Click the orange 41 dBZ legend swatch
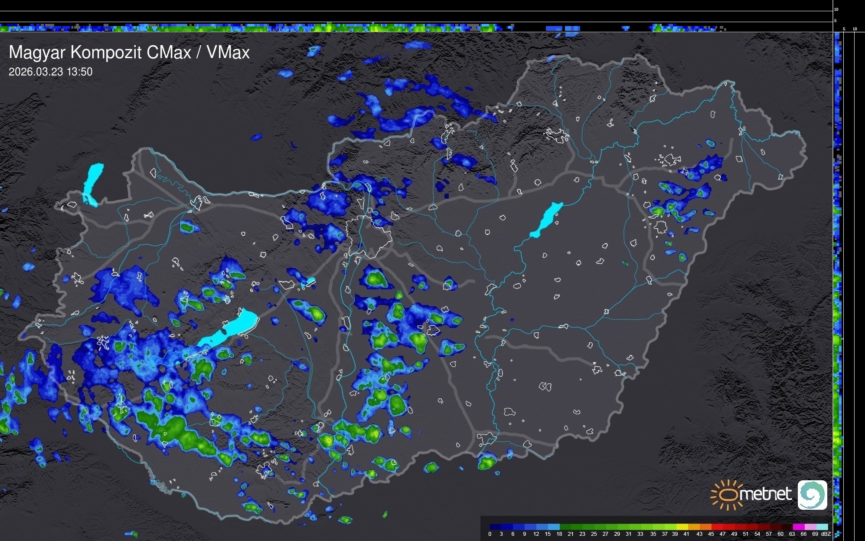The image size is (865, 541). pyautogui.click(x=694, y=527)
